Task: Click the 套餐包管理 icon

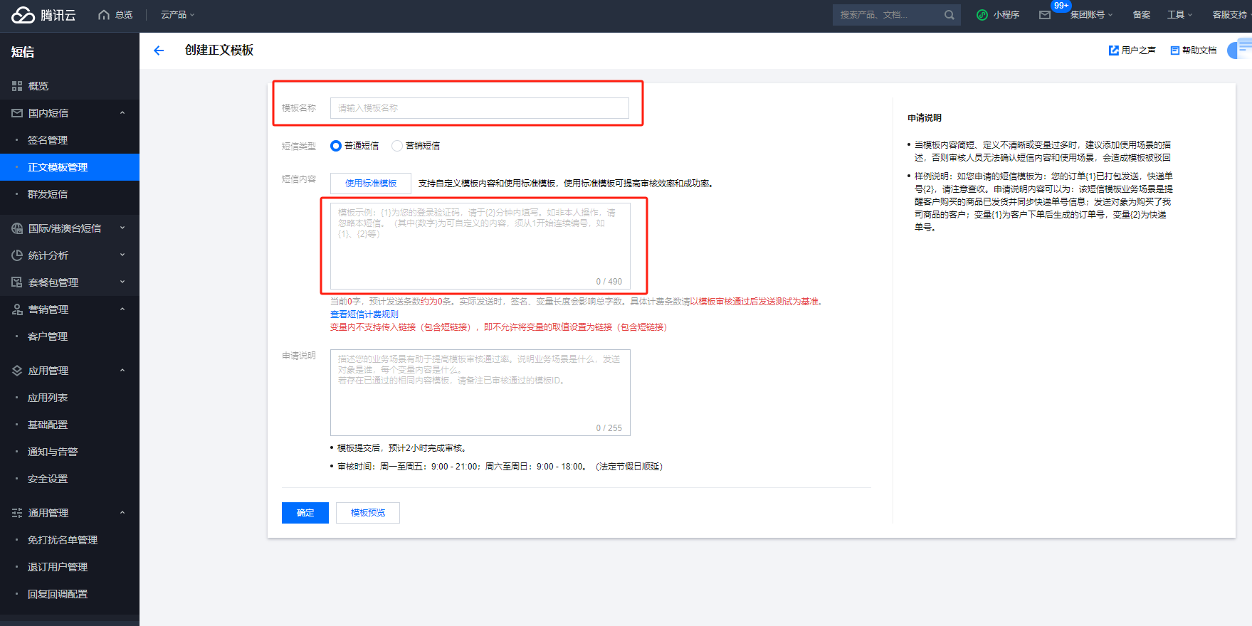Action: (x=17, y=282)
